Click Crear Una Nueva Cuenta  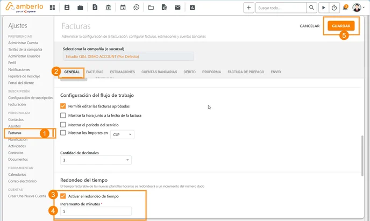(27, 196)
